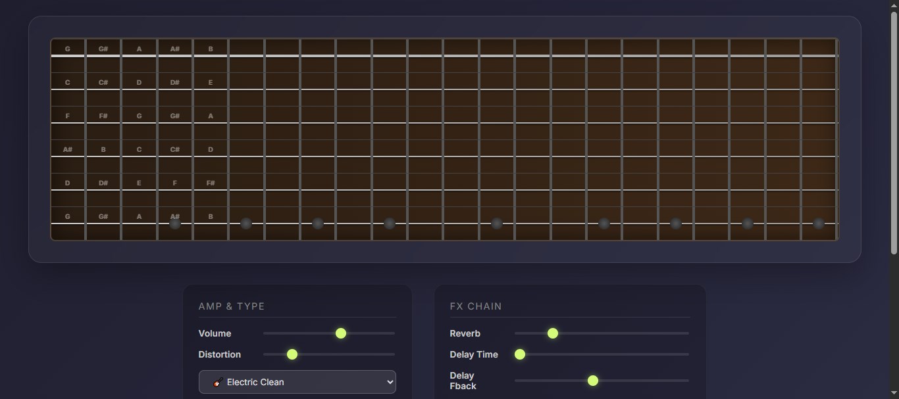Play the E note on the C string
Viewport: 899px width, 399px height.
point(211,82)
